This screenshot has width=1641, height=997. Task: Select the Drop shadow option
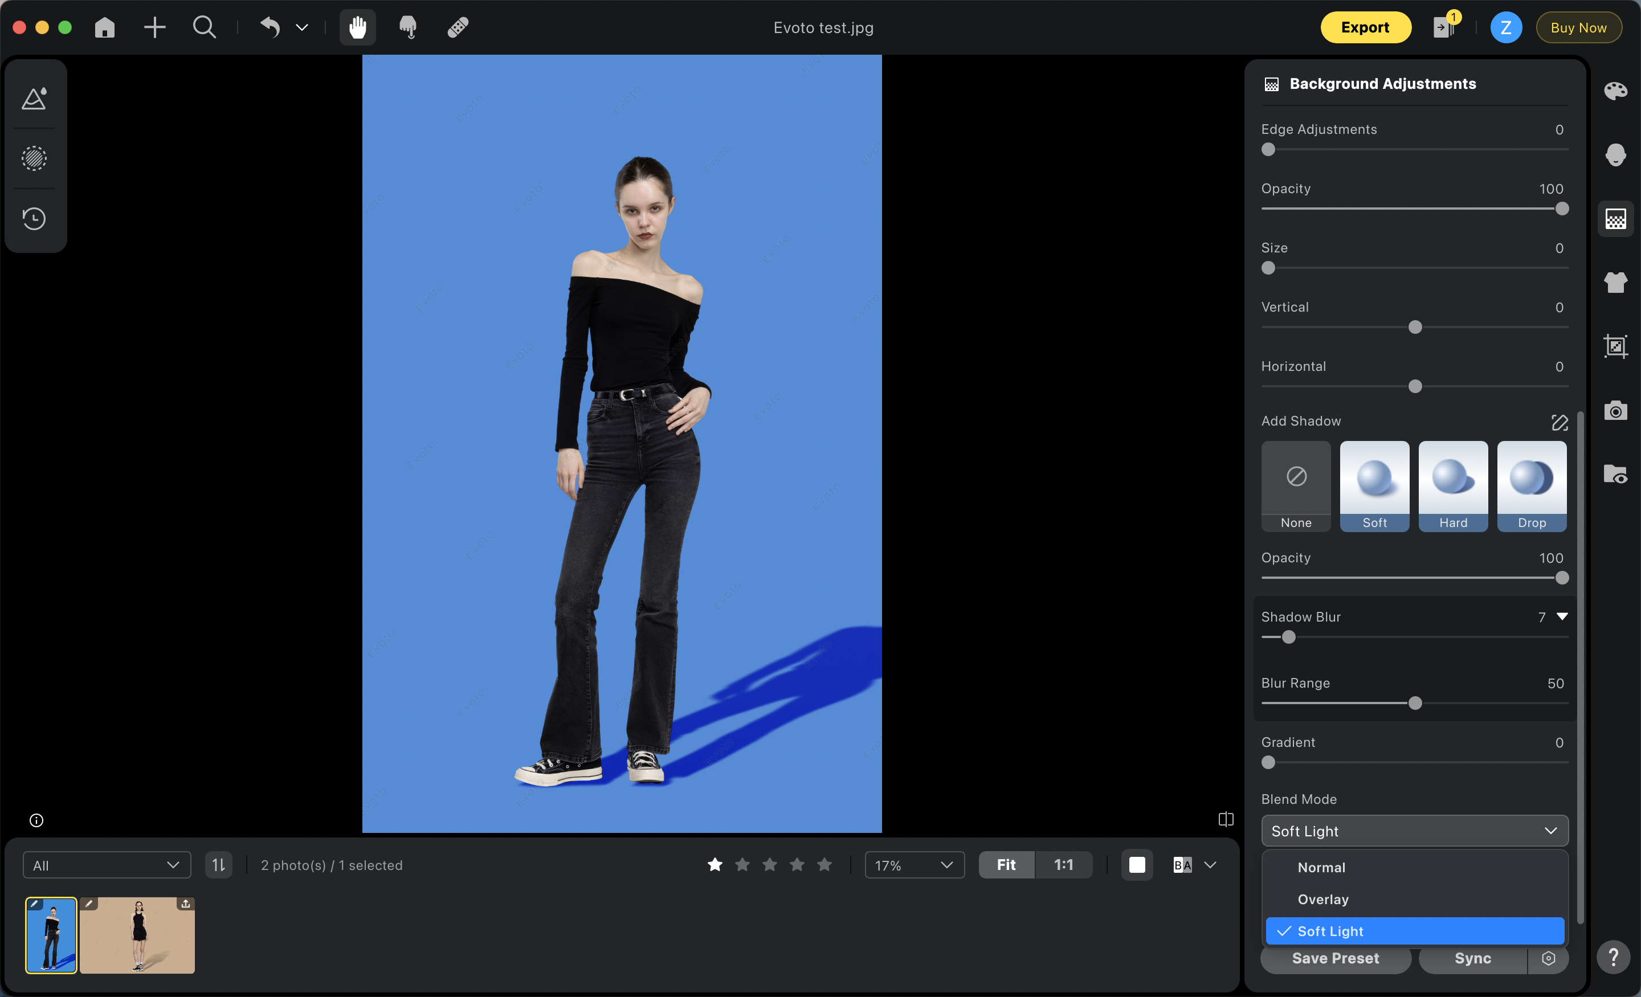1532,486
